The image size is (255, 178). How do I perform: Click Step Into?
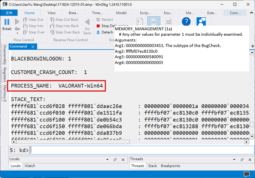pyautogui.click(x=33, y=26)
